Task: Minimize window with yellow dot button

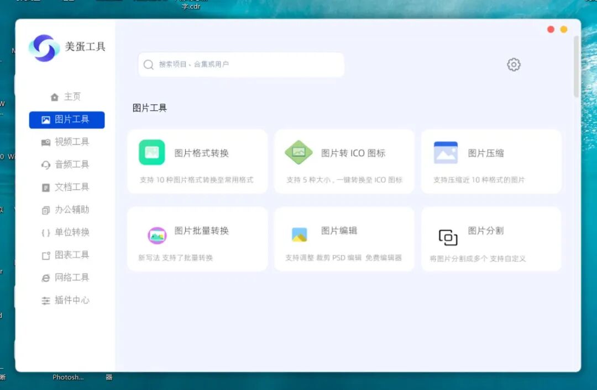Action: click(564, 30)
